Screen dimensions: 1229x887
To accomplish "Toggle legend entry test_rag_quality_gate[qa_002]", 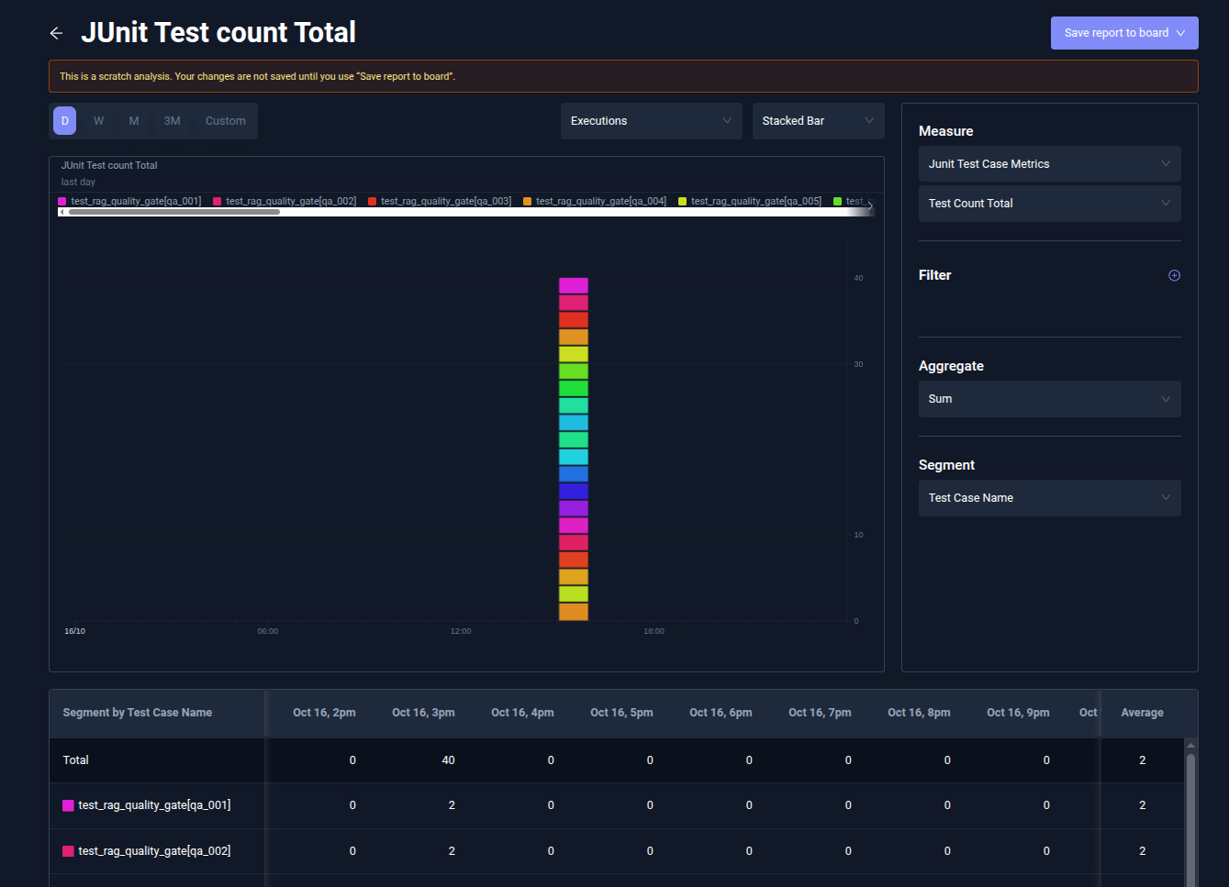I will (285, 201).
